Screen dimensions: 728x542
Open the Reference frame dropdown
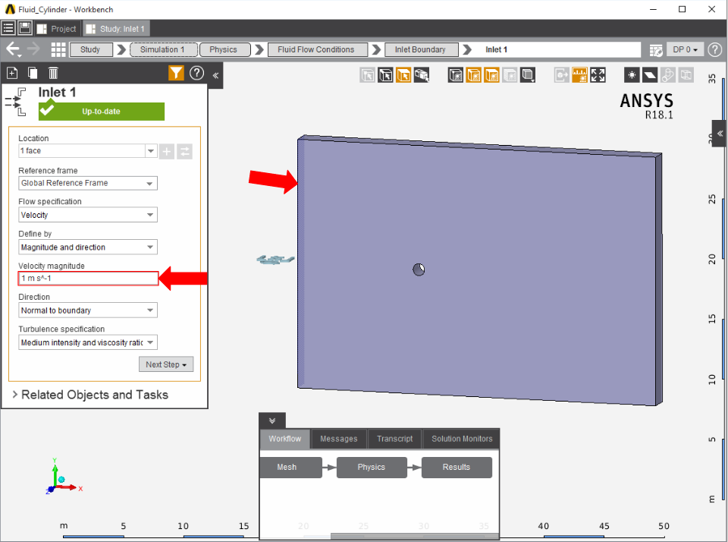tap(88, 183)
